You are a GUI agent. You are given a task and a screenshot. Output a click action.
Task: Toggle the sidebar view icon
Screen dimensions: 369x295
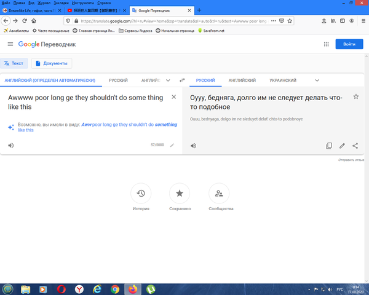click(343, 21)
